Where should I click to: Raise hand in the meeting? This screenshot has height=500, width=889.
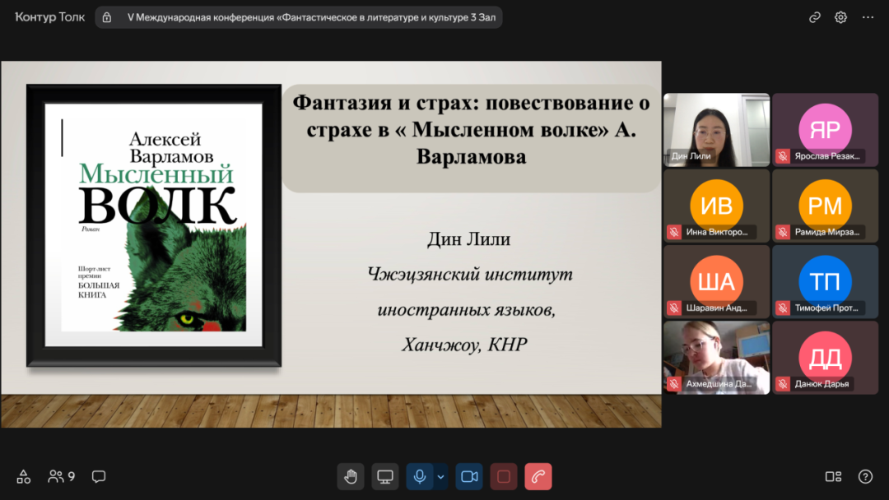tap(351, 477)
